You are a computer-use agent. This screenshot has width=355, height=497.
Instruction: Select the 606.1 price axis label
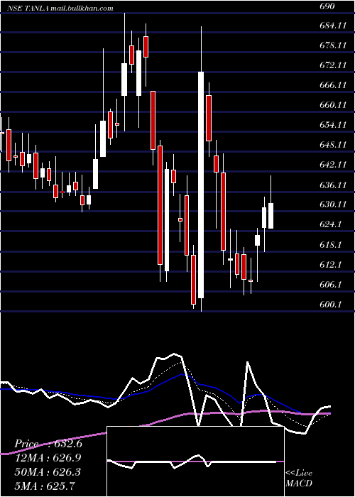point(331,285)
